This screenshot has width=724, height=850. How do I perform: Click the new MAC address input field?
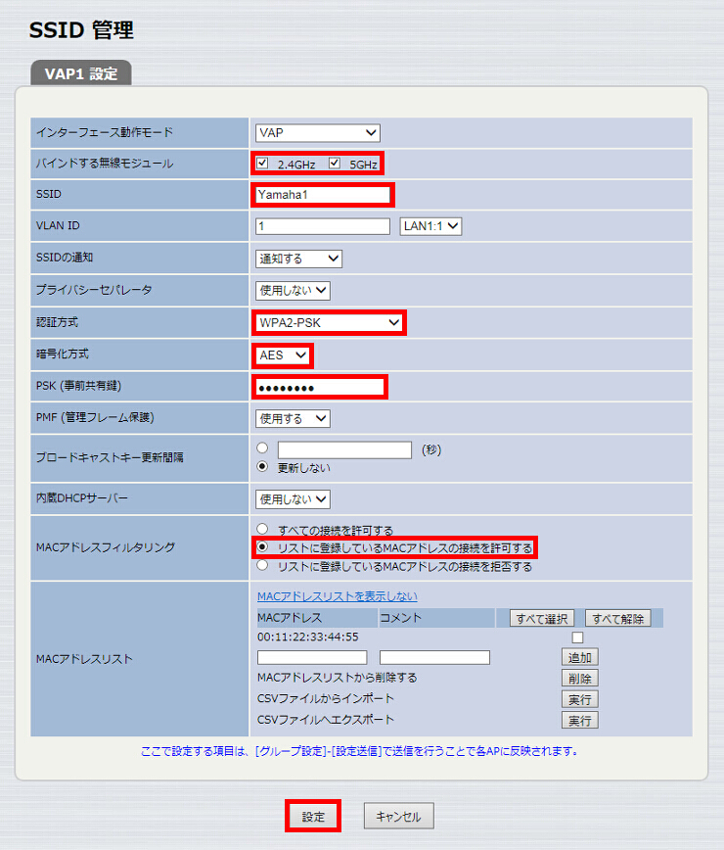coord(312,657)
